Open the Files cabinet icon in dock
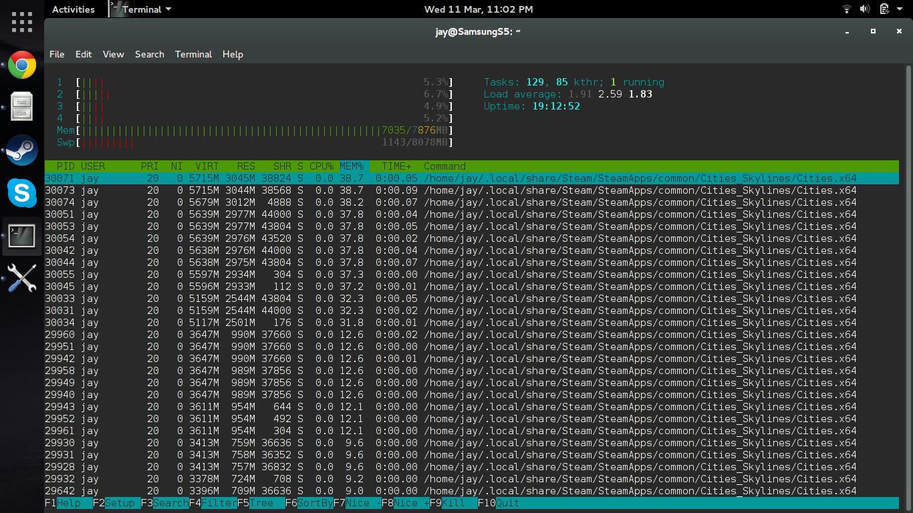This screenshot has height=513, width=913. point(22,106)
